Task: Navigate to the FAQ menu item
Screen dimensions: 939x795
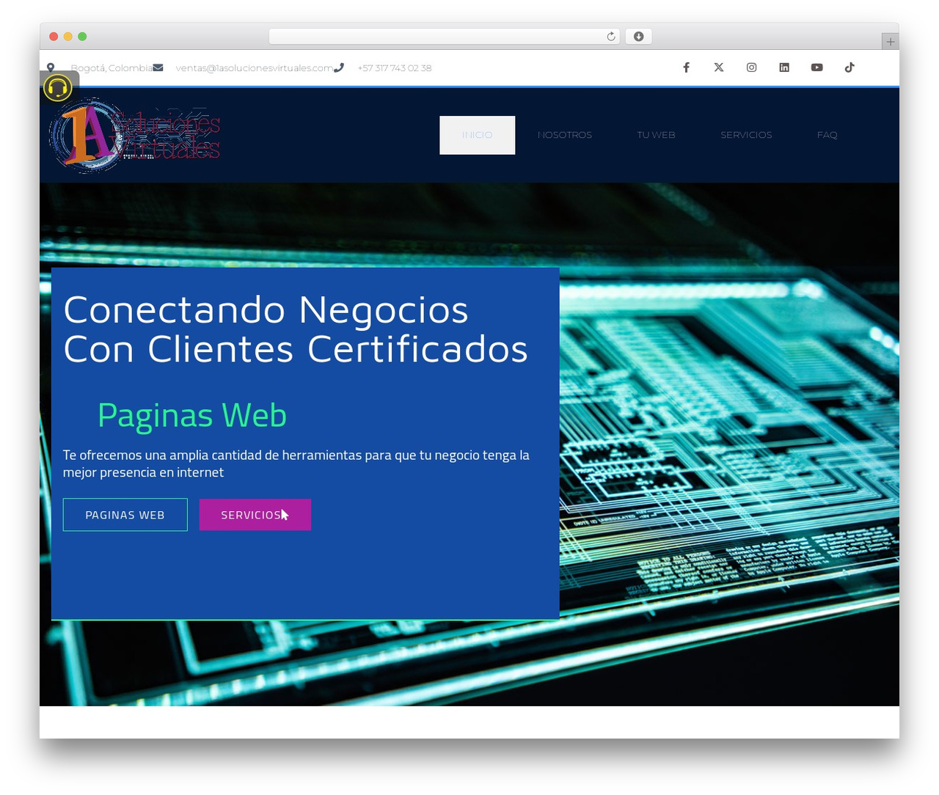Action: pyautogui.click(x=827, y=135)
